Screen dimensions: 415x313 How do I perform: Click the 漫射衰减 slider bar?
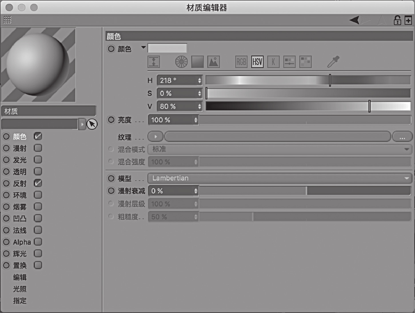[305, 191]
